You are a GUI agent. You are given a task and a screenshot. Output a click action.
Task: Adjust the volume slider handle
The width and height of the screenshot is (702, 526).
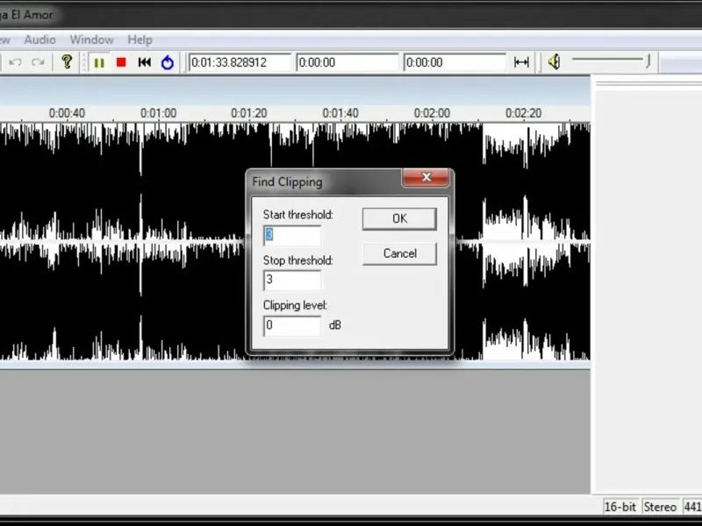[x=648, y=61]
